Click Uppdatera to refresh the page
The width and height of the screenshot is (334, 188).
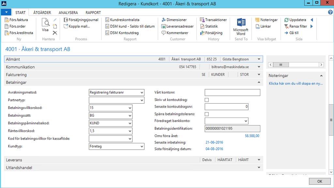295,20
